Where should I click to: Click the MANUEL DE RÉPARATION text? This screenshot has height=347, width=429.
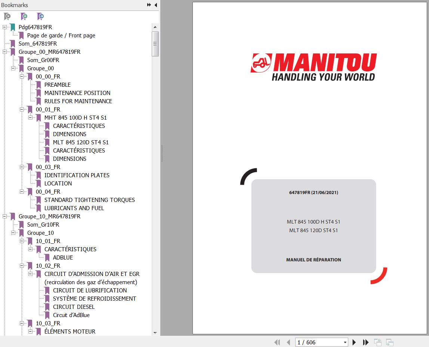(x=314, y=260)
